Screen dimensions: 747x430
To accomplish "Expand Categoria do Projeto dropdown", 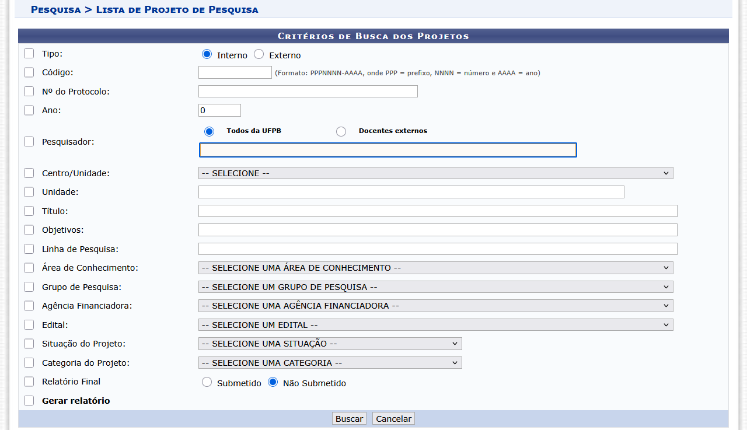I will [330, 363].
